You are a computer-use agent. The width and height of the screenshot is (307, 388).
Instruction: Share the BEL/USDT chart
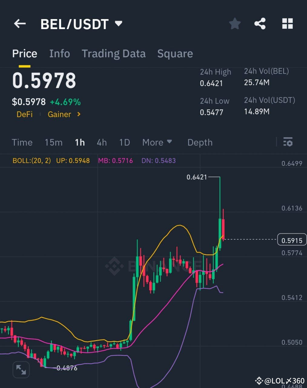coord(260,24)
